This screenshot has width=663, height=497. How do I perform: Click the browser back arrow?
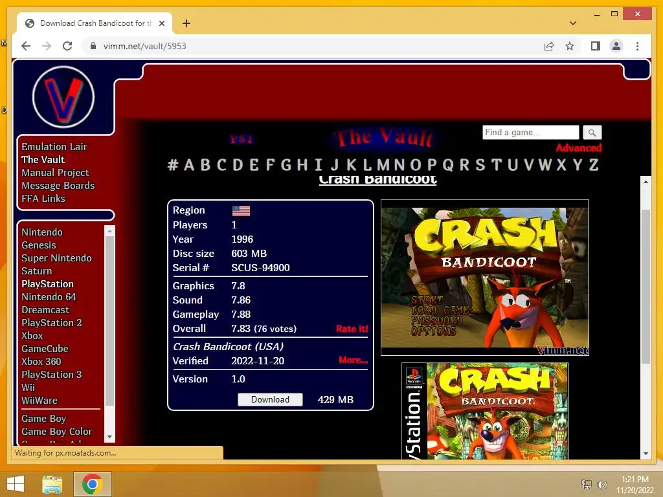26,46
